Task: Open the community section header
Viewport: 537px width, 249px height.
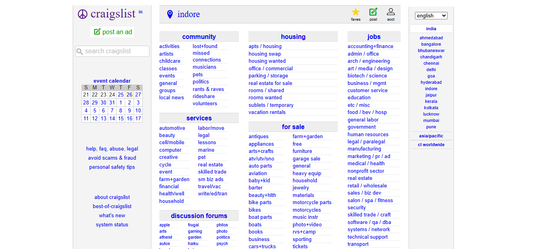Action: pyautogui.click(x=199, y=37)
